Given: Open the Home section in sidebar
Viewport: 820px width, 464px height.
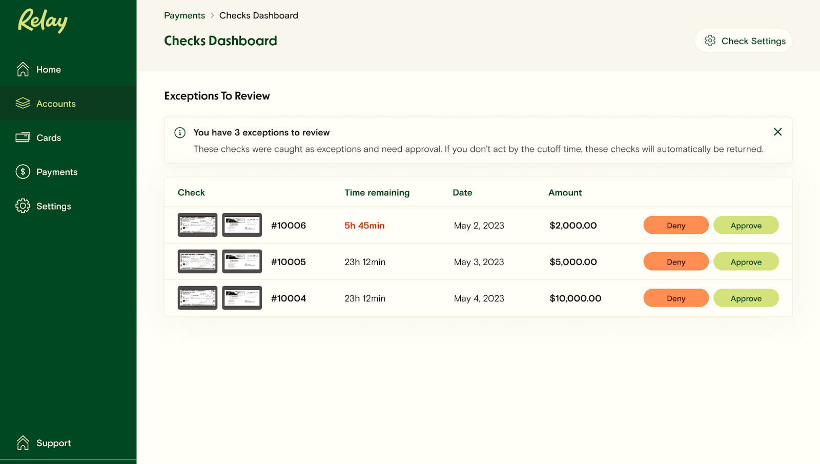Looking at the screenshot, I should [49, 69].
